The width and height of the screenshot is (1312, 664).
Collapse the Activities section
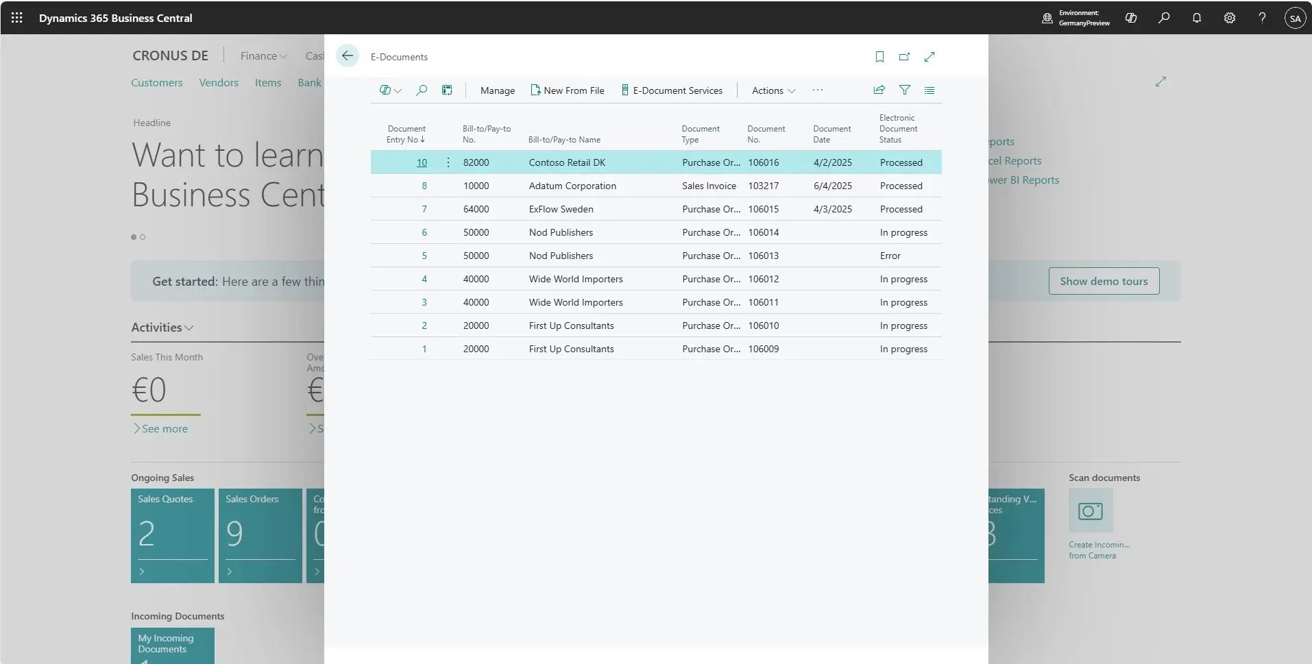[x=189, y=328]
